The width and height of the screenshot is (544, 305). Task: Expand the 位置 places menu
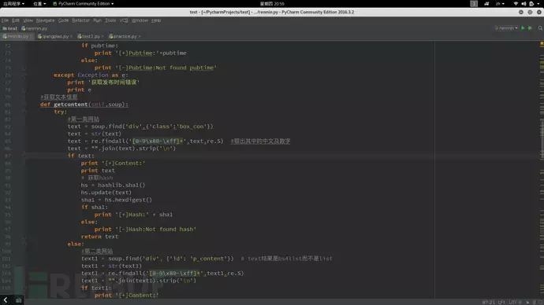pos(39,3)
